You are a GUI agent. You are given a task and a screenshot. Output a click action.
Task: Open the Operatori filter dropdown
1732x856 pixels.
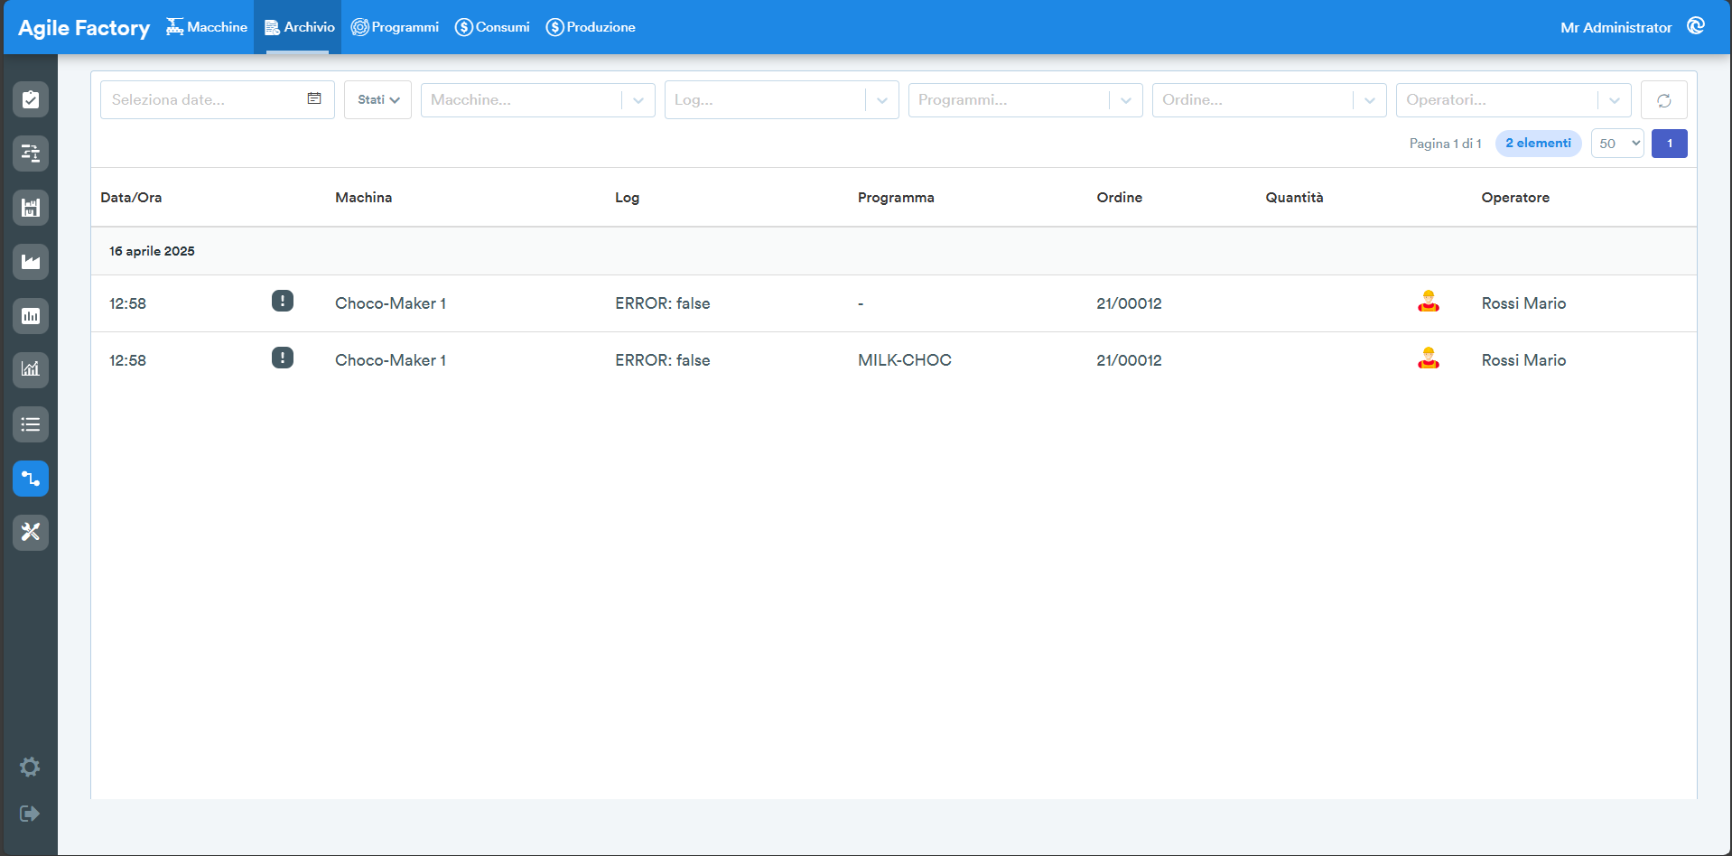coord(1513,100)
